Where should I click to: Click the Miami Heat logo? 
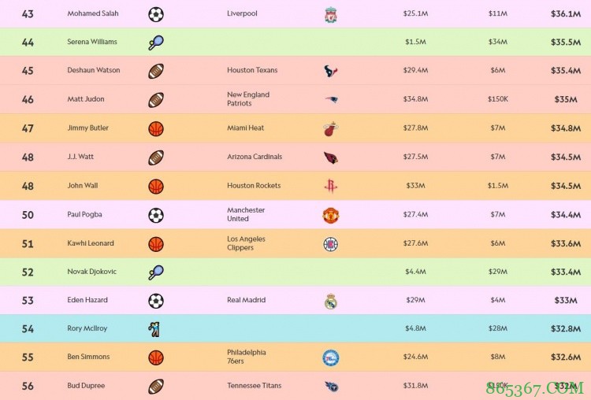[330, 129]
